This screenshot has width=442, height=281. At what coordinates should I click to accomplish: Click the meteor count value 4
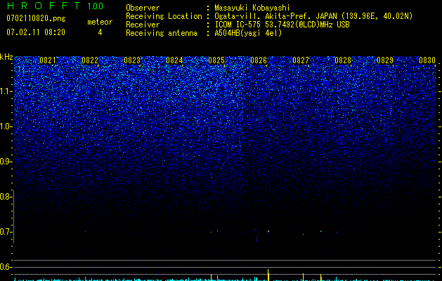100,32
